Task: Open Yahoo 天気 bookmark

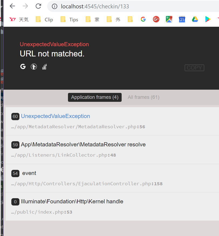Action: tap(19, 19)
